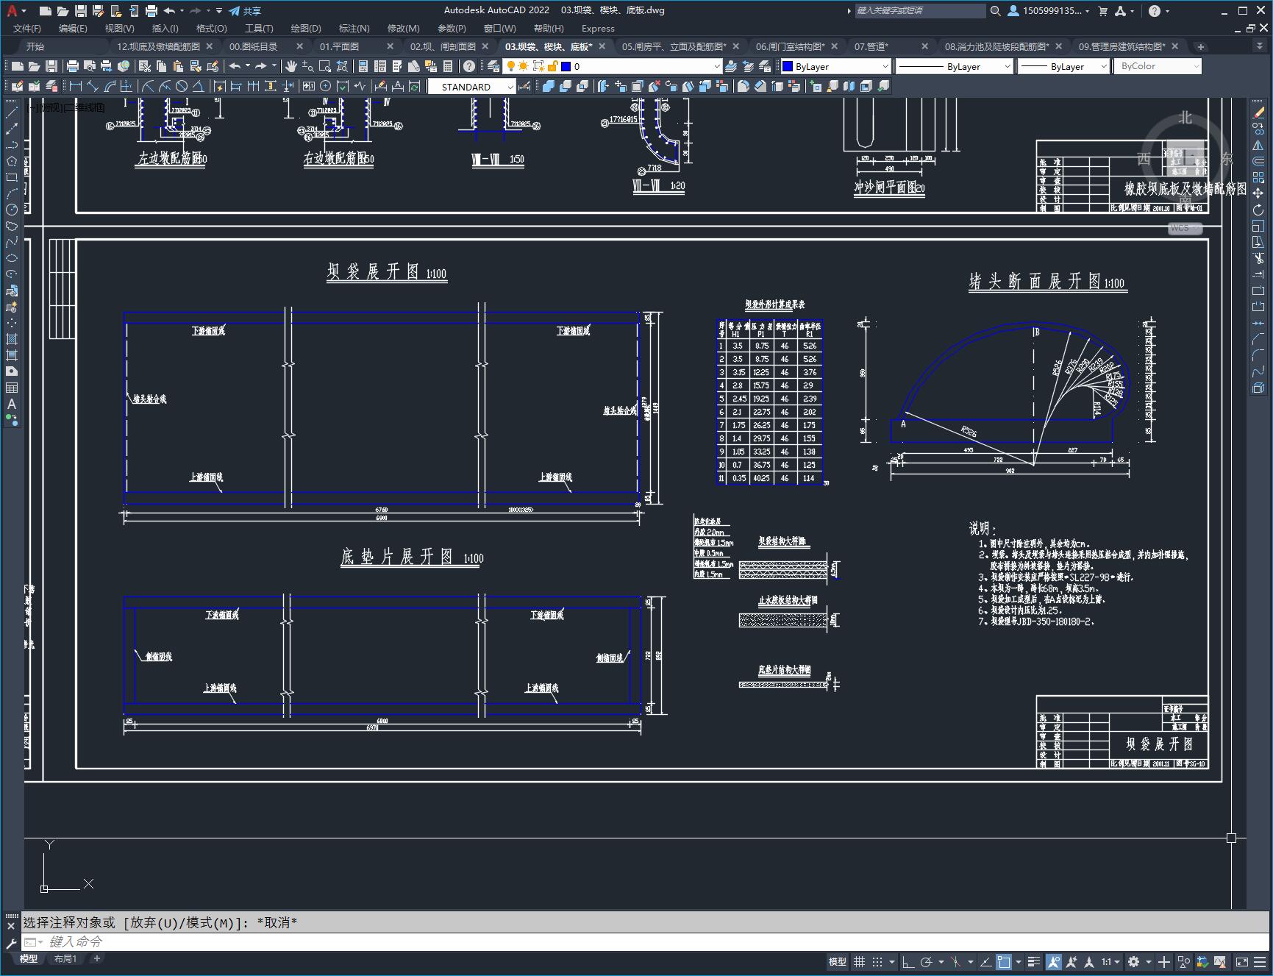Open the Express menu
Screen dimensions: 1273x976
click(598, 28)
